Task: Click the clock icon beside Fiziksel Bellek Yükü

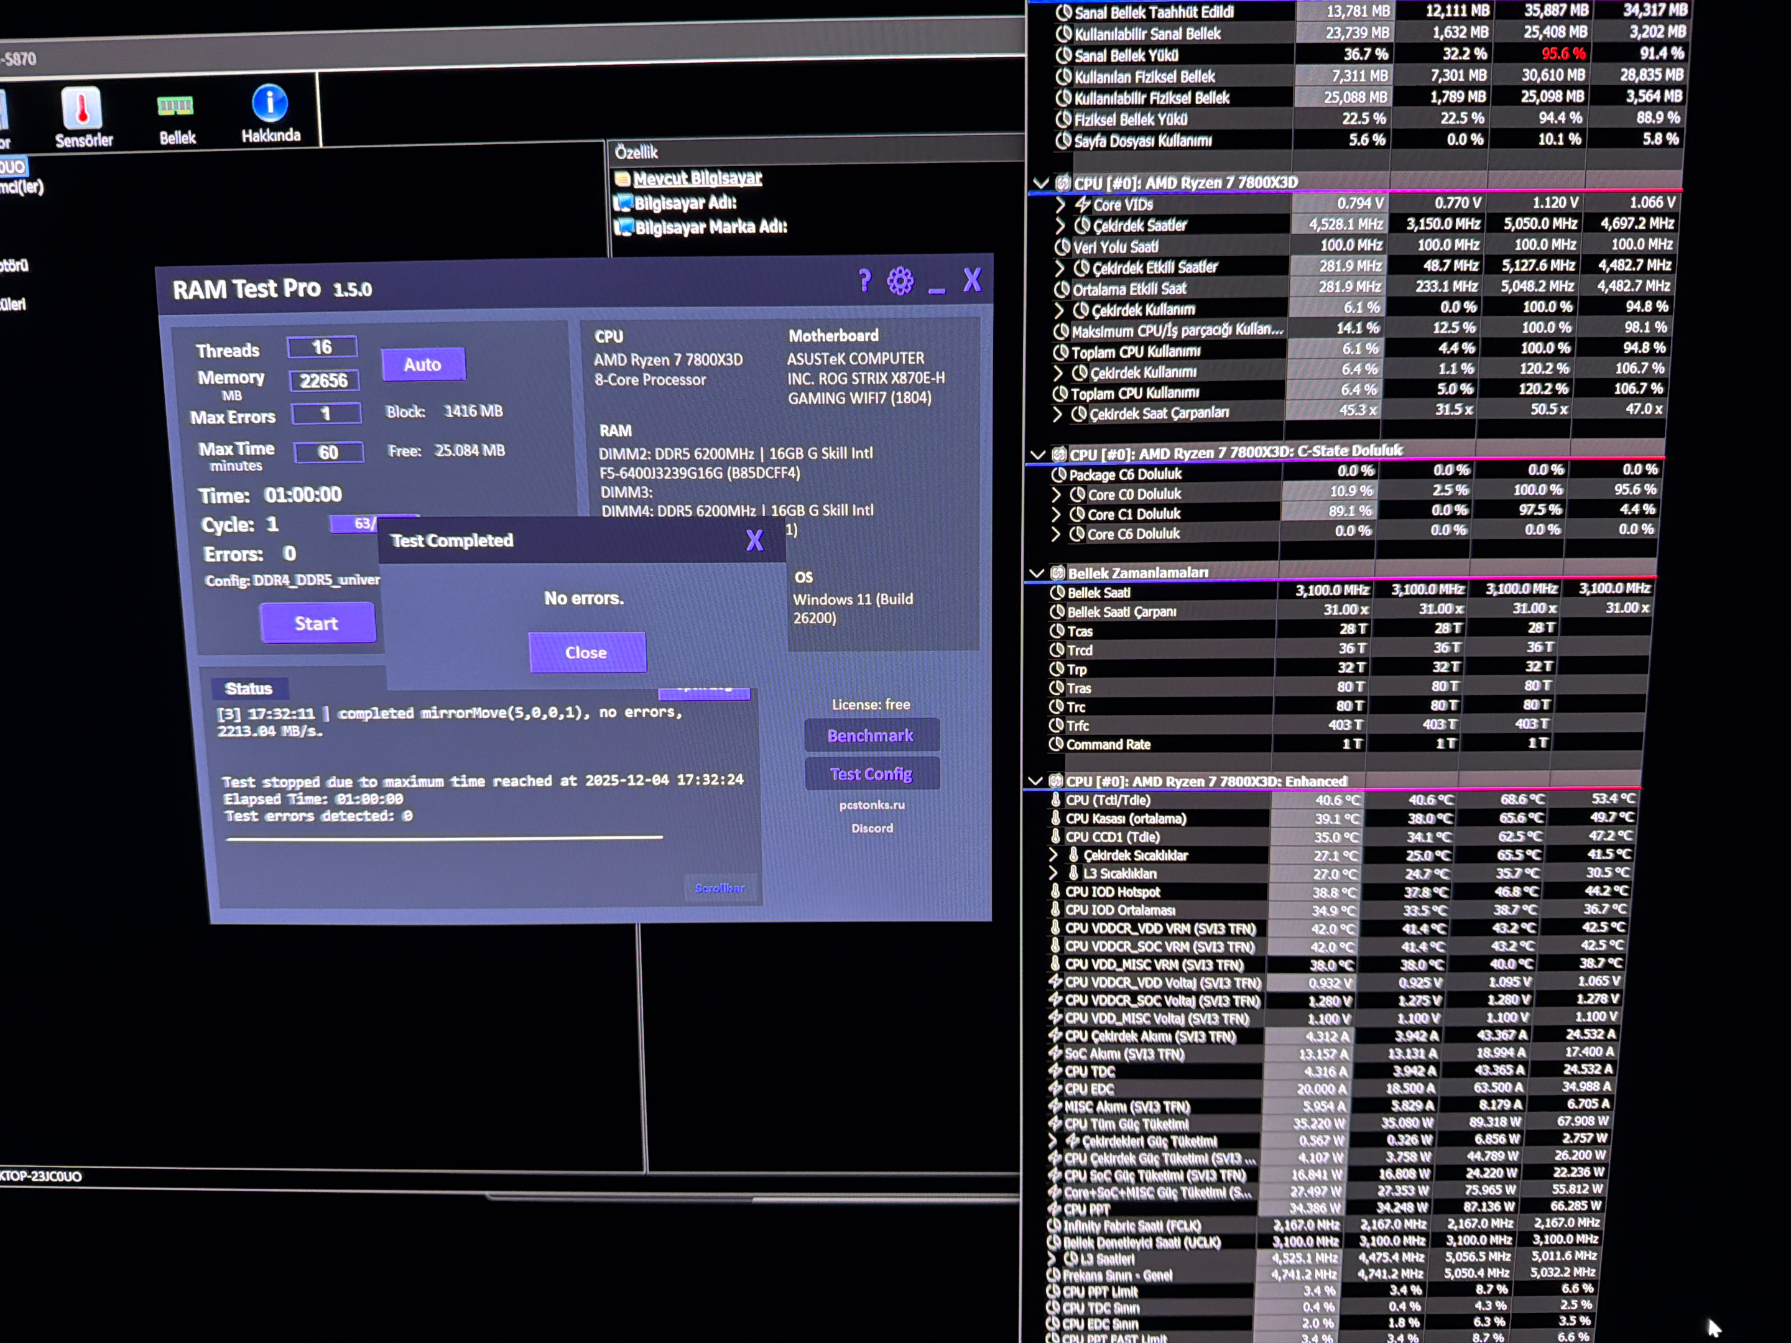Action: click(1063, 119)
